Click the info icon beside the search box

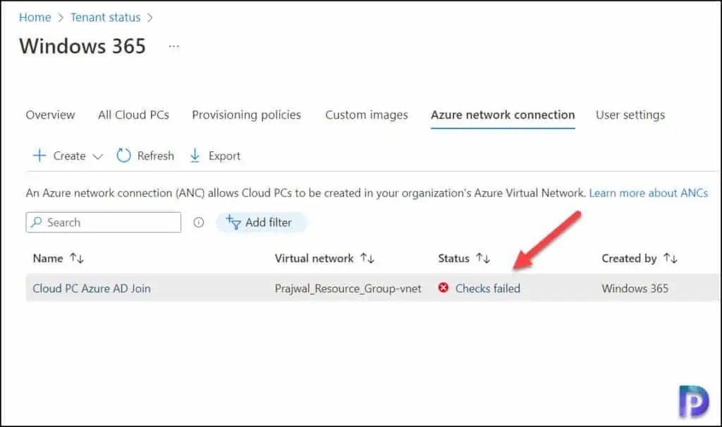(x=198, y=222)
